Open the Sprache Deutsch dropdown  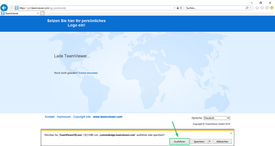[x=217, y=118]
